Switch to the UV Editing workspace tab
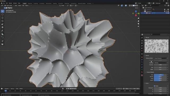Viewport: 170px width, 96px height. coord(42,3)
